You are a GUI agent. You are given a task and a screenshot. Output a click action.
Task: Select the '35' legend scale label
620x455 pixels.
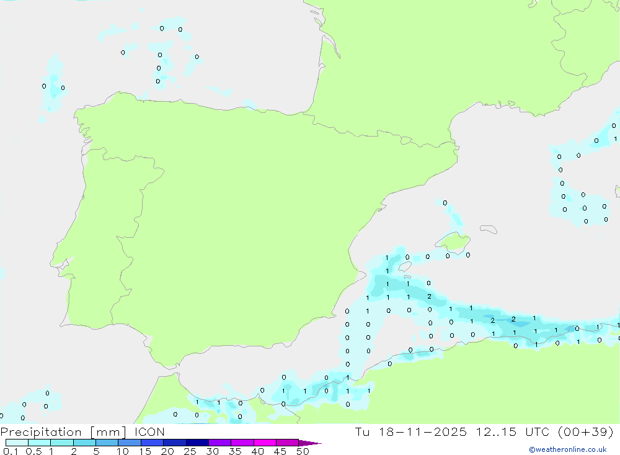235,451
